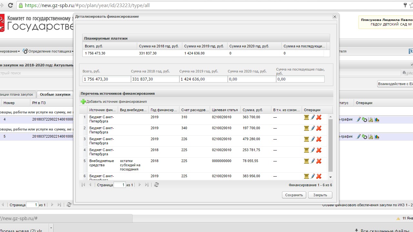Image resolution: width=413 pixels, height=232 pixels.
Task: Click the dialog list scrollbar up arrow
Action: click(x=330, y=117)
